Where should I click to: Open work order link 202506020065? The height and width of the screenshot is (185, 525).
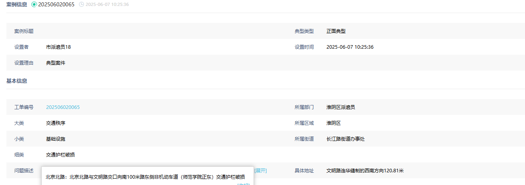pos(63,107)
